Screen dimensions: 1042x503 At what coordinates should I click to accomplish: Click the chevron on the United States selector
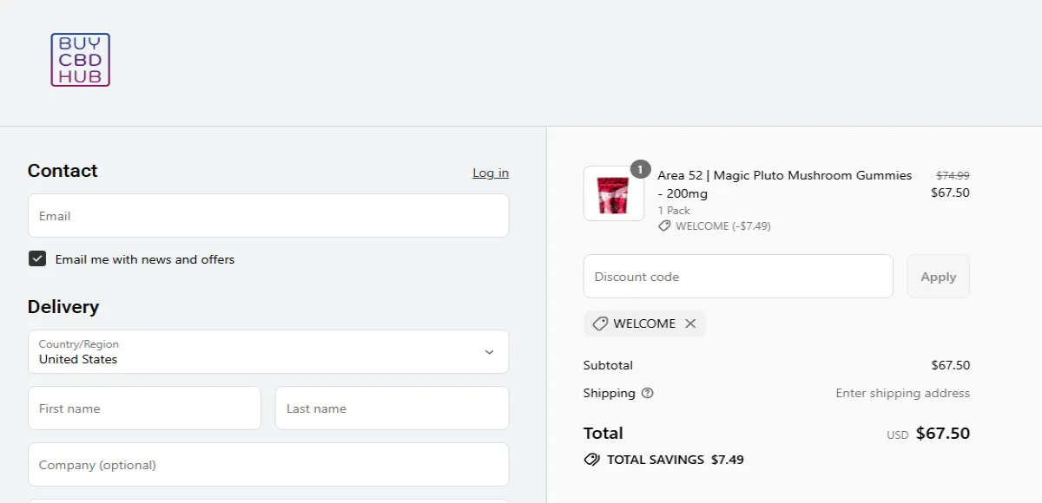488,352
